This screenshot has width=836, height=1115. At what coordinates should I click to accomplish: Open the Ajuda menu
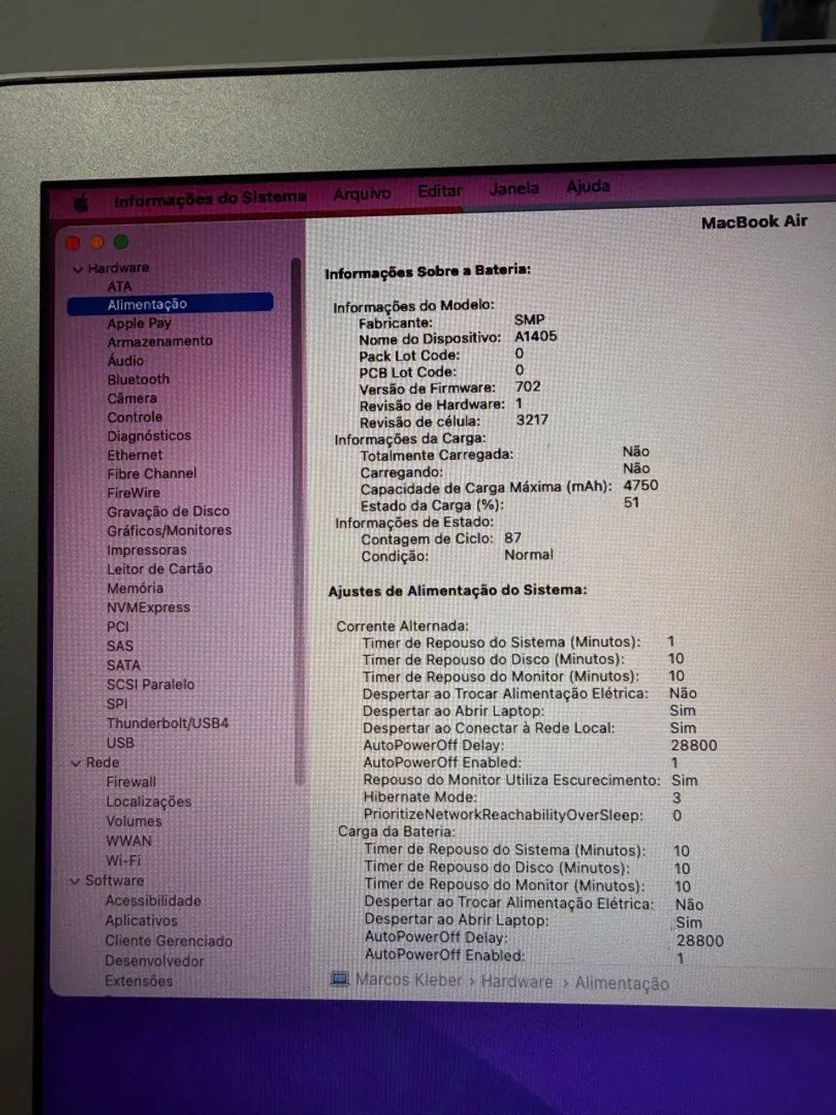point(588,186)
